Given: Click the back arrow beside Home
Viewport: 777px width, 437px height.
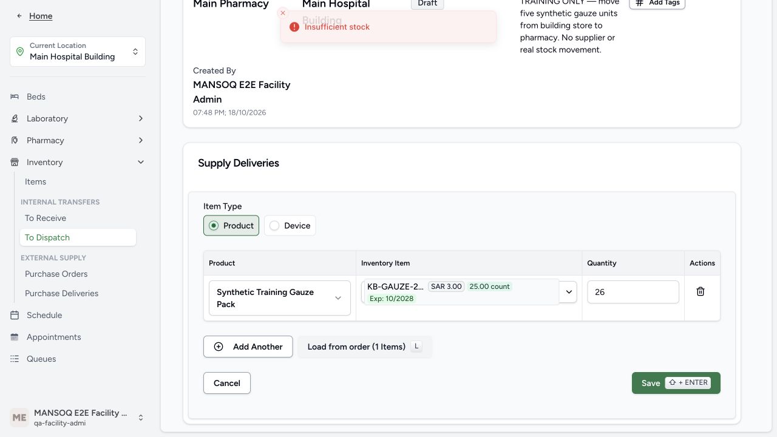Looking at the screenshot, I should click(x=19, y=16).
